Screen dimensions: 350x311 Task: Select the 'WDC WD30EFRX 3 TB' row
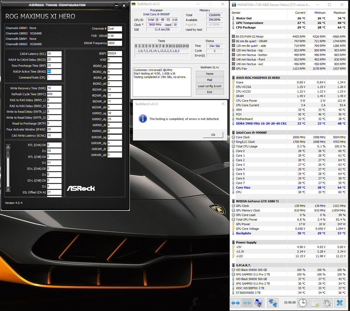click(289, 288)
